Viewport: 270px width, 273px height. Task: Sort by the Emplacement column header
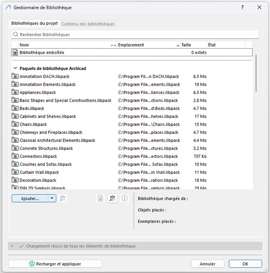coord(149,45)
